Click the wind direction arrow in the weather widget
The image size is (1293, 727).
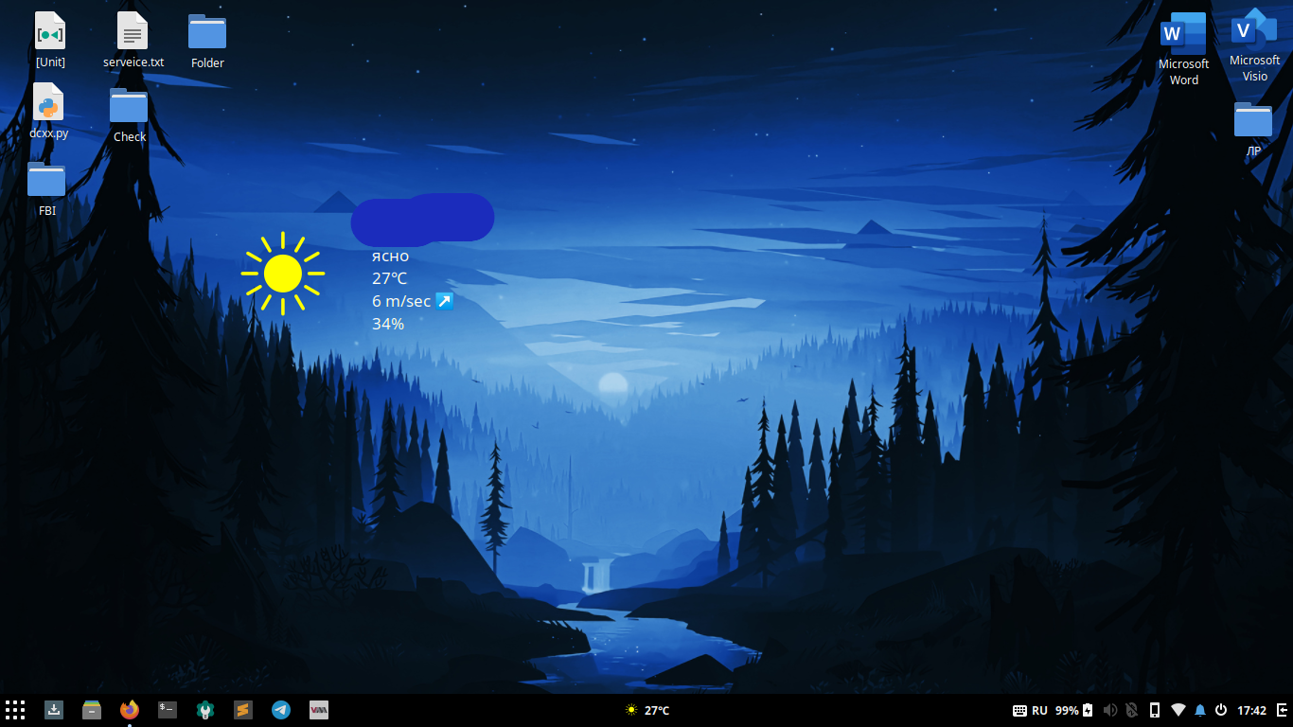444,301
